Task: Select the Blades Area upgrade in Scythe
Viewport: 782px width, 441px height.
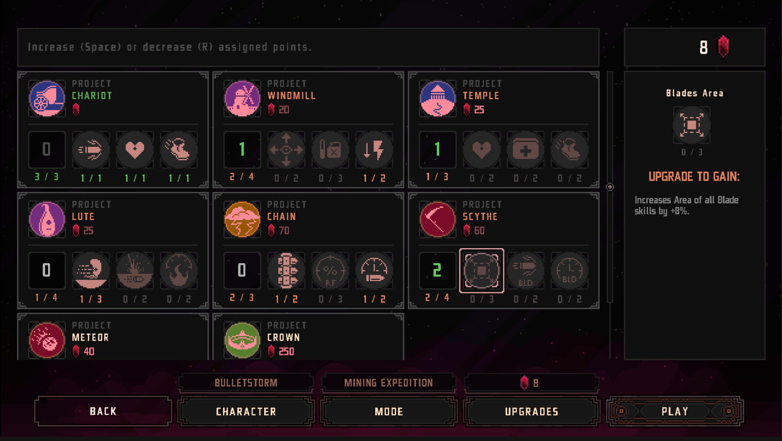Action: point(481,270)
